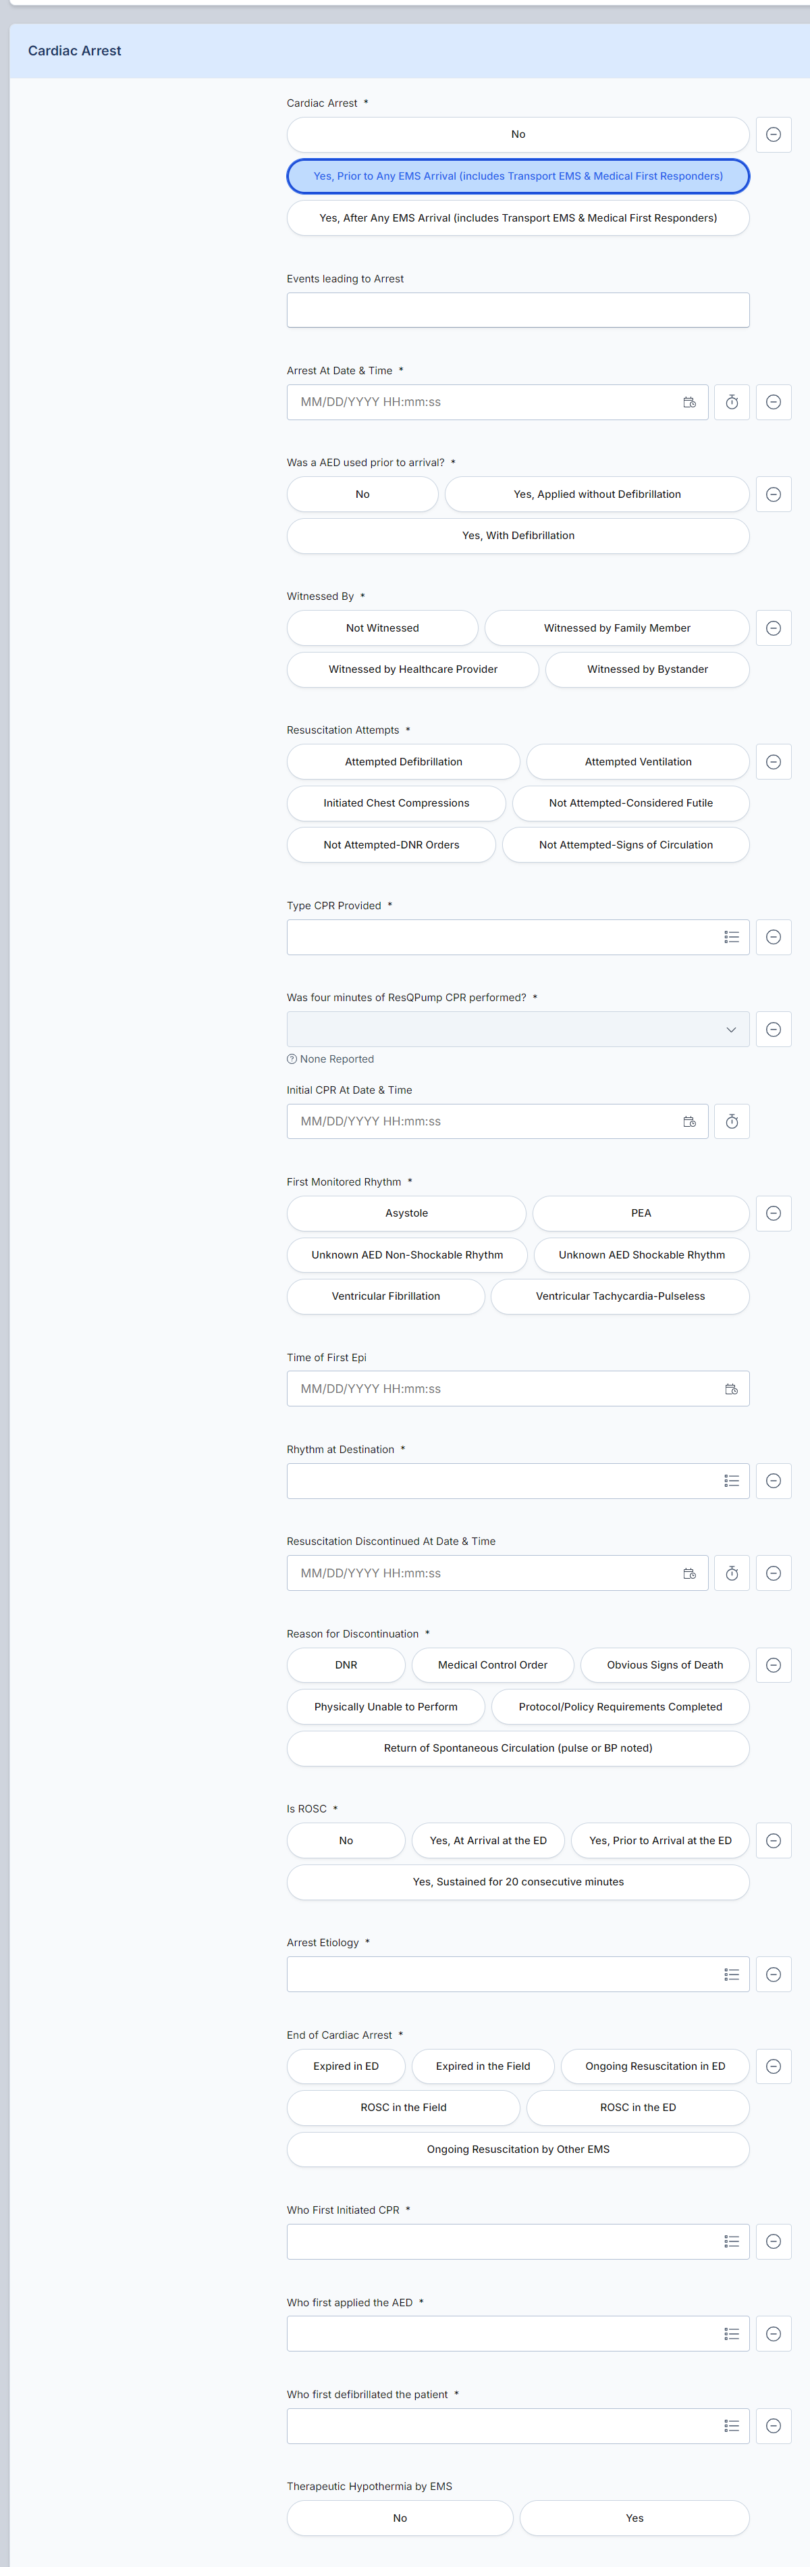Screen dimensions: 810x2567
Task: Open Who First Initiated CPR list
Action: tap(518, 2241)
